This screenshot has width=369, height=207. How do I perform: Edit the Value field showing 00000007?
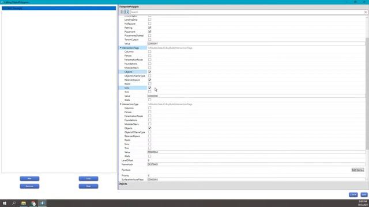click(256, 44)
